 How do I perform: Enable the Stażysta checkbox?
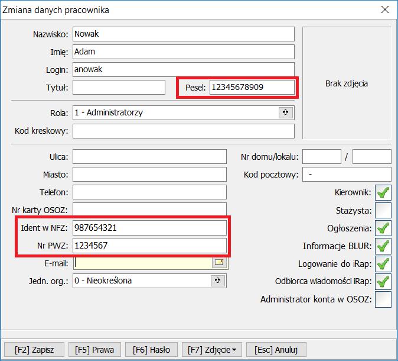383,211
